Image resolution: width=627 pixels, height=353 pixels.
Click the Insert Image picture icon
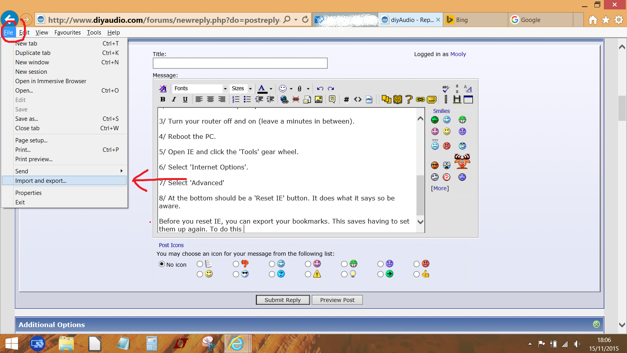click(319, 100)
